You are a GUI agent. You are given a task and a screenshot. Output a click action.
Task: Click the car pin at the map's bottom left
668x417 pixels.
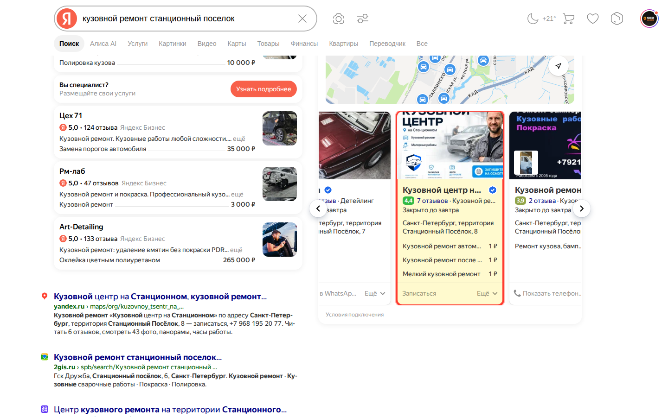click(422, 99)
